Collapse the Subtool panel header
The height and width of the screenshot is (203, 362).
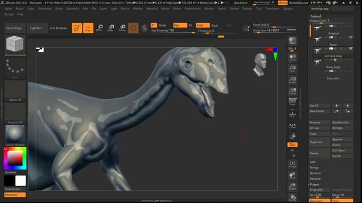click(316, 16)
